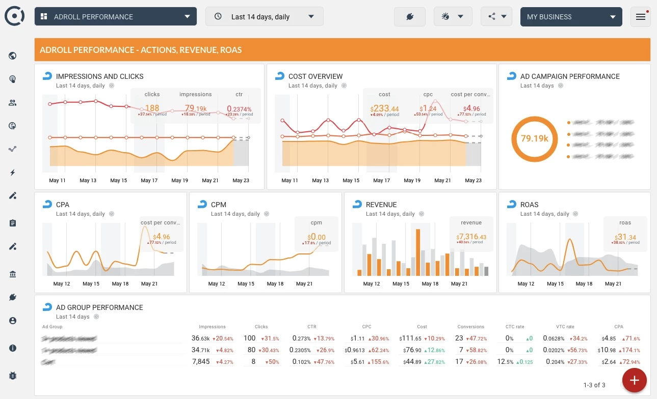Click the pencil icon directly below the lightning bolt
Viewport: 657px width, 399px height.
tap(13, 196)
